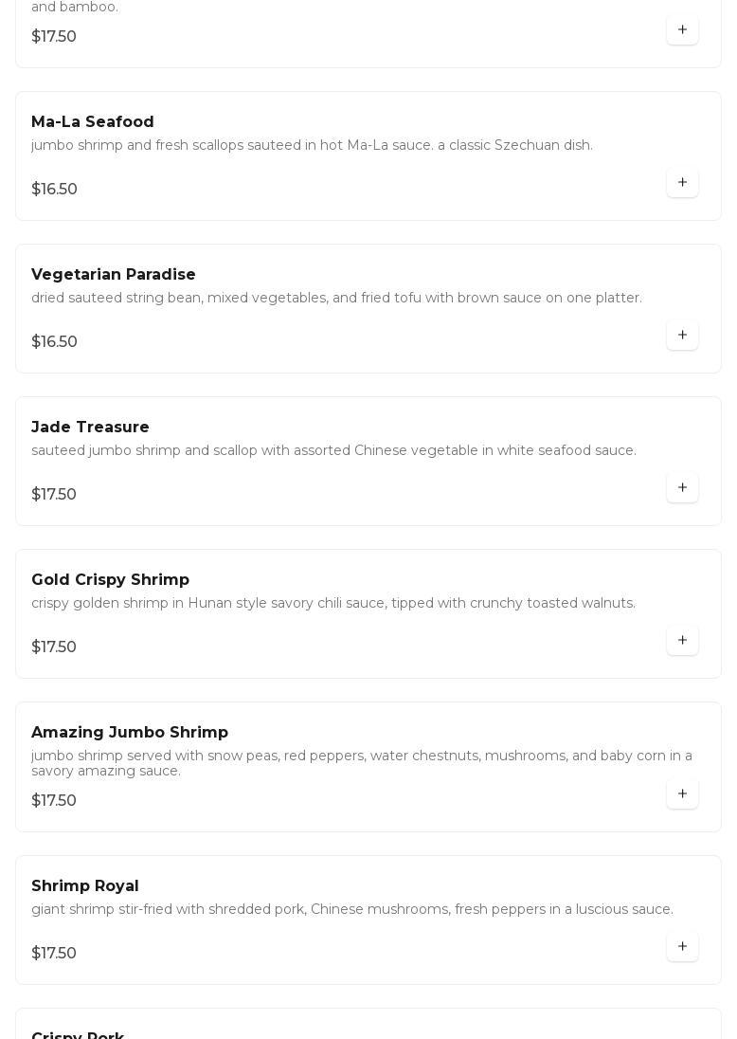The height and width of the screenshot is (1039, 737).
Task: Click the Gold Crispy Shrimp description
Action: pyautogui.click(x=333, y=604)
